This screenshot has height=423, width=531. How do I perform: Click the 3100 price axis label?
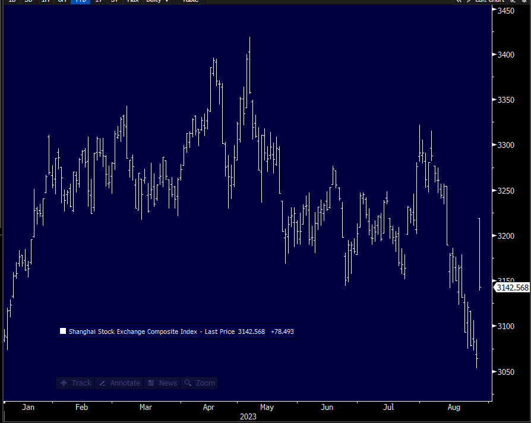coord(505,326)
